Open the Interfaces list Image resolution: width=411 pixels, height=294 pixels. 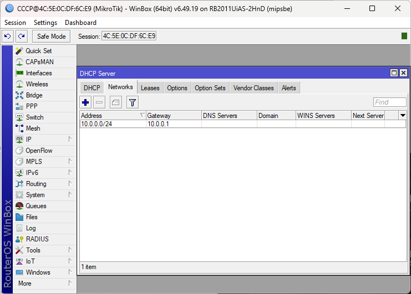44,73
